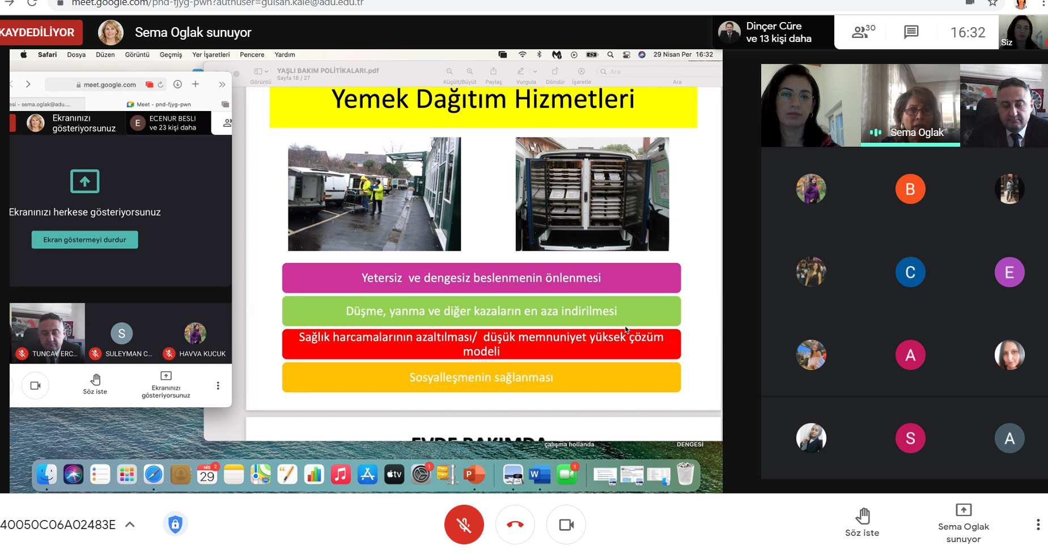The image size is (1048, 554).
Task: Select the Sema Oglak video tile
Action: [x=910, y=105]
